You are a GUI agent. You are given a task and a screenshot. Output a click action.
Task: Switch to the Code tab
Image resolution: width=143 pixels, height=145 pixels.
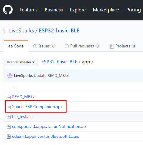click(16, 46)
